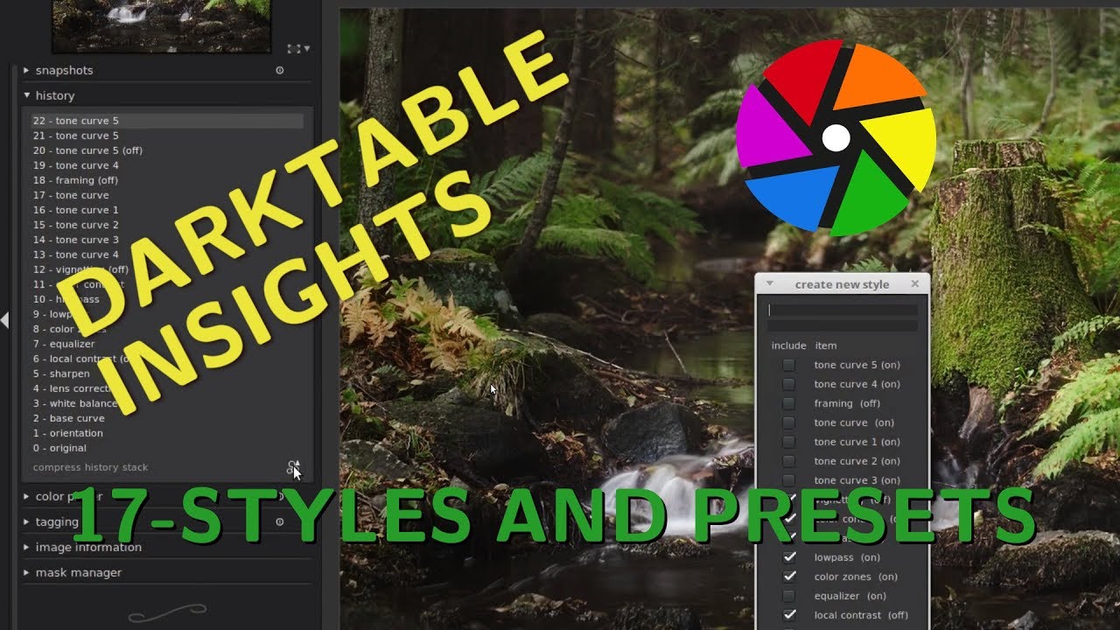Uncheck the color zones (on) item
Screen dimensions: 1120x630
[x=789, y=577]
